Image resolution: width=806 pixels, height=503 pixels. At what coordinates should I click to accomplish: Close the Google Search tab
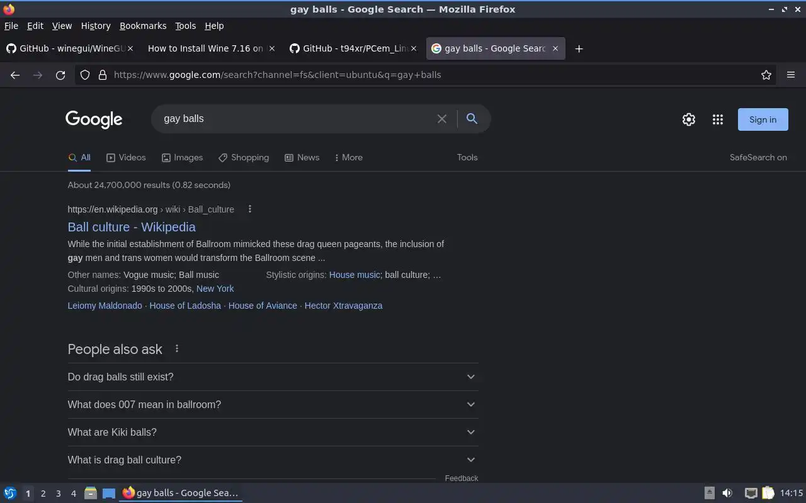pyautogui.click(x=555, y=48)
